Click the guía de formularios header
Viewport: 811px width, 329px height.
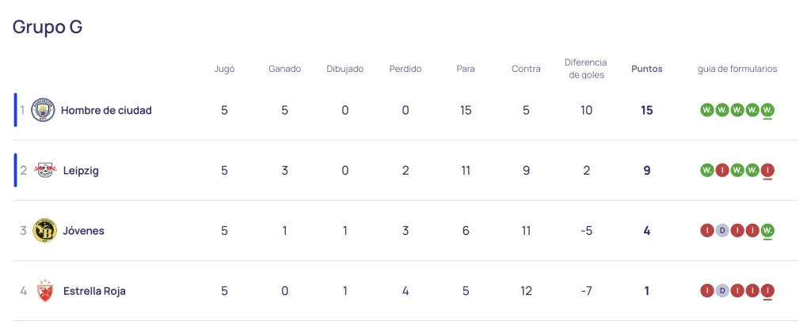tap(737, 69)
